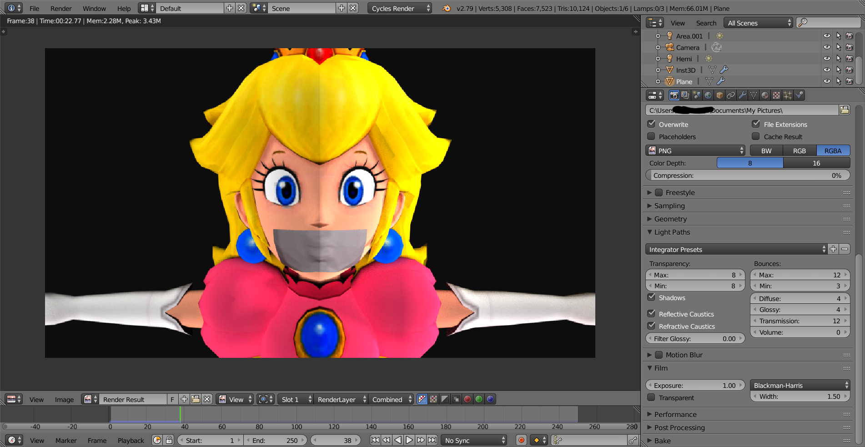
Task: Play the animation in reverse
Action: [398, 440]
